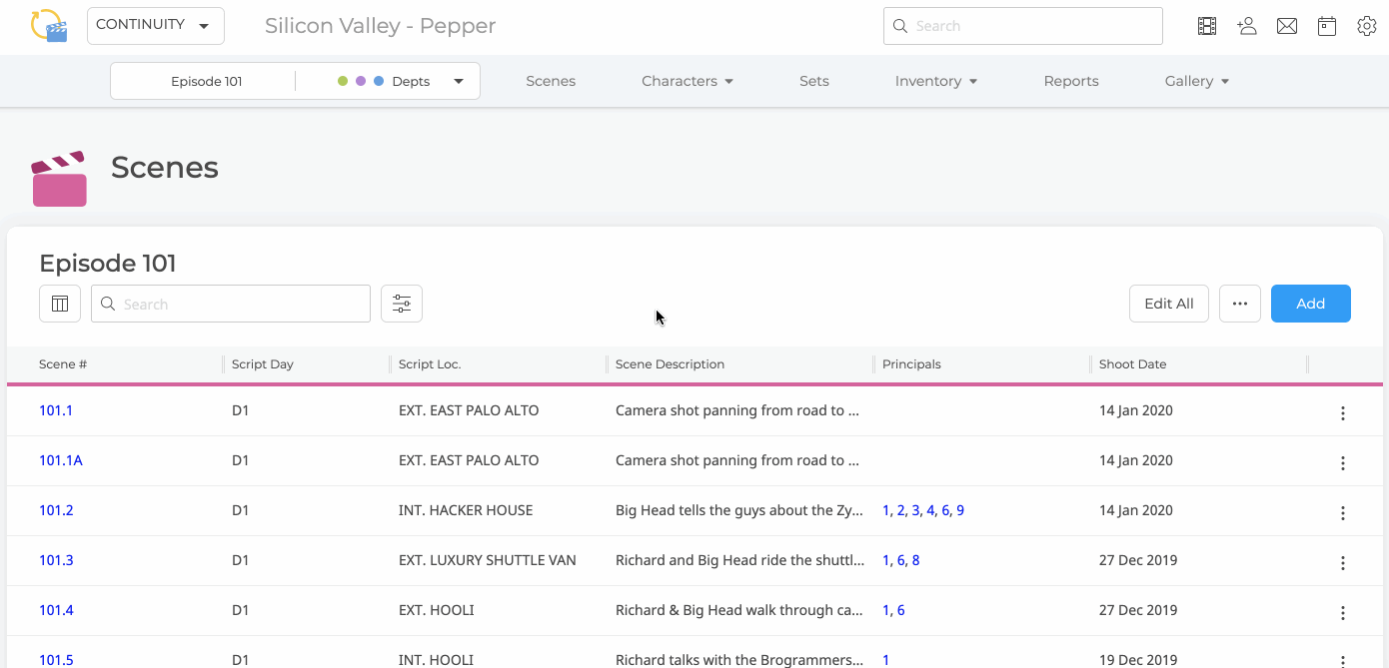Go to the Scenes nav item

coord(551,82)
